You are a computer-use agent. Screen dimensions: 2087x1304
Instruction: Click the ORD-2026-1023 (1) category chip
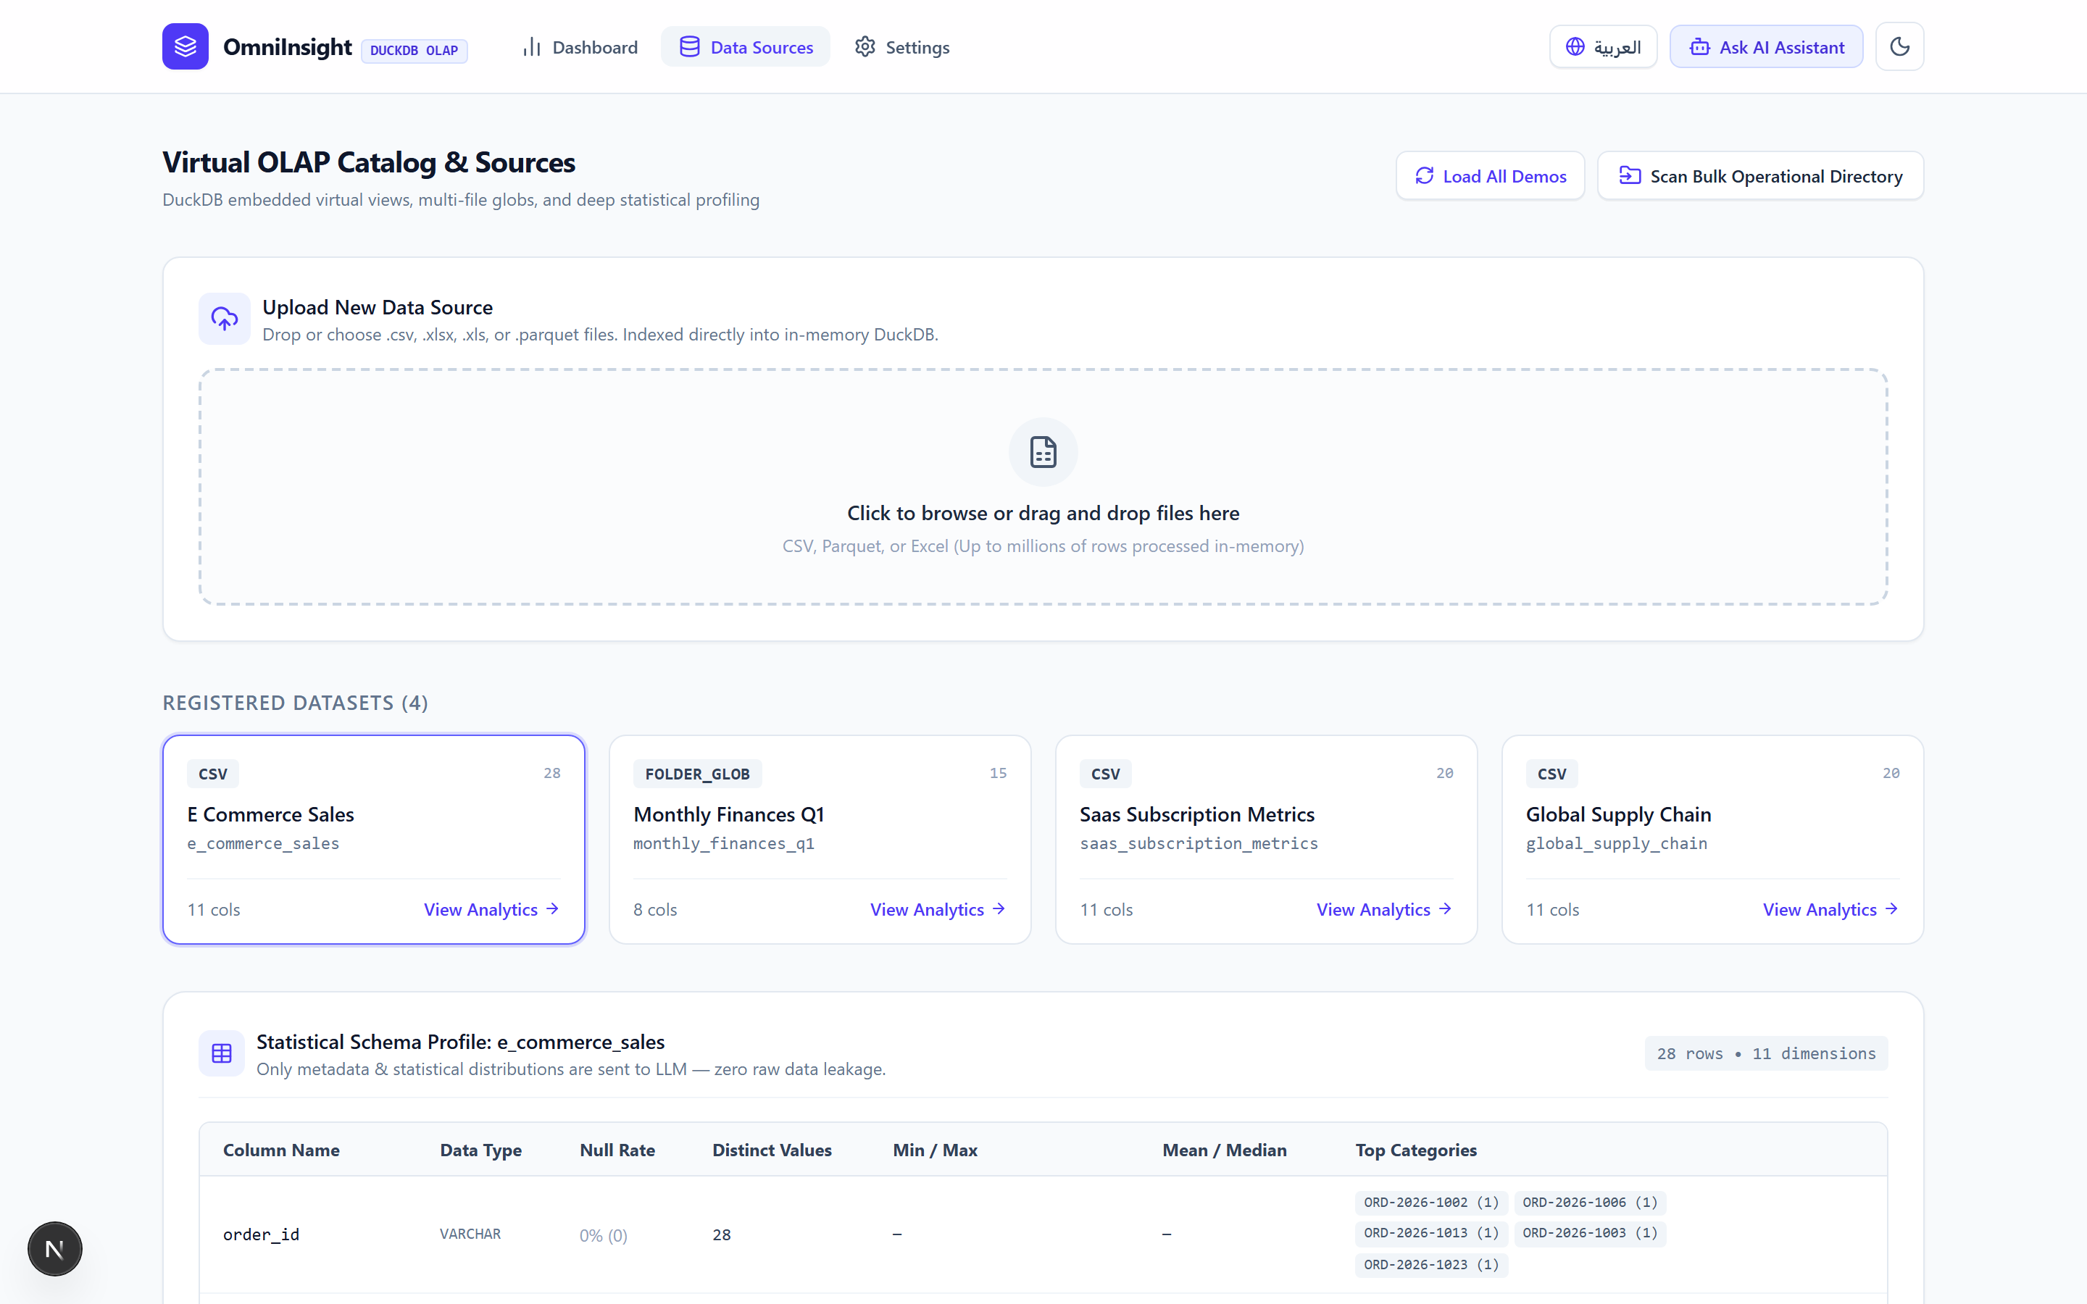coord(1430,1264)
